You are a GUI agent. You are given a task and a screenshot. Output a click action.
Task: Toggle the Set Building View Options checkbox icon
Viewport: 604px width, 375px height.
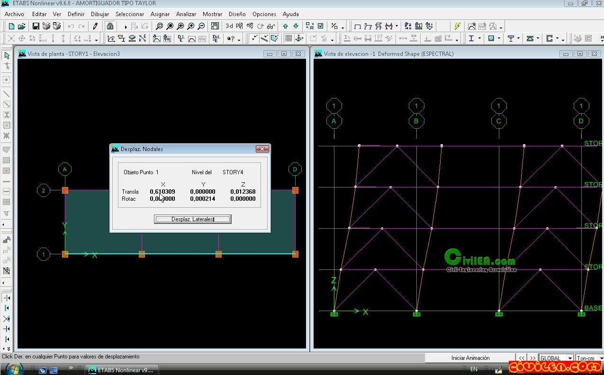coord(321,26)
